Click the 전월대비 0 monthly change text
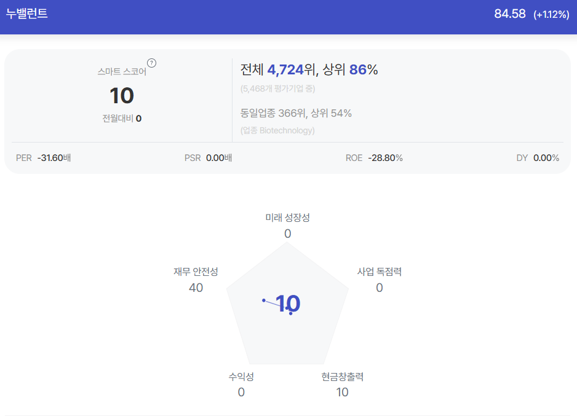 (x=122, y=119)
